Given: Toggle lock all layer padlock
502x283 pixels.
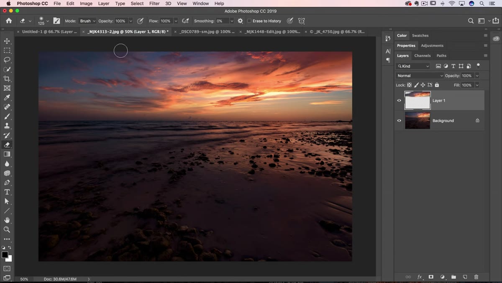Looking at the screenshot, I should [x=437, y=85].
